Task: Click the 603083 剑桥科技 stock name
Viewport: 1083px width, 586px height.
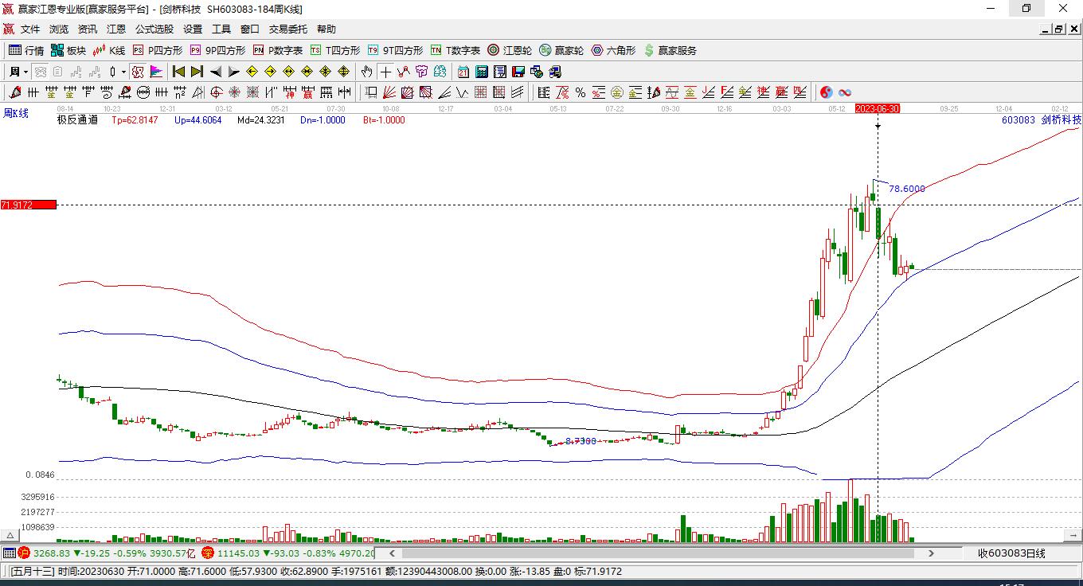Action: 1042,120
